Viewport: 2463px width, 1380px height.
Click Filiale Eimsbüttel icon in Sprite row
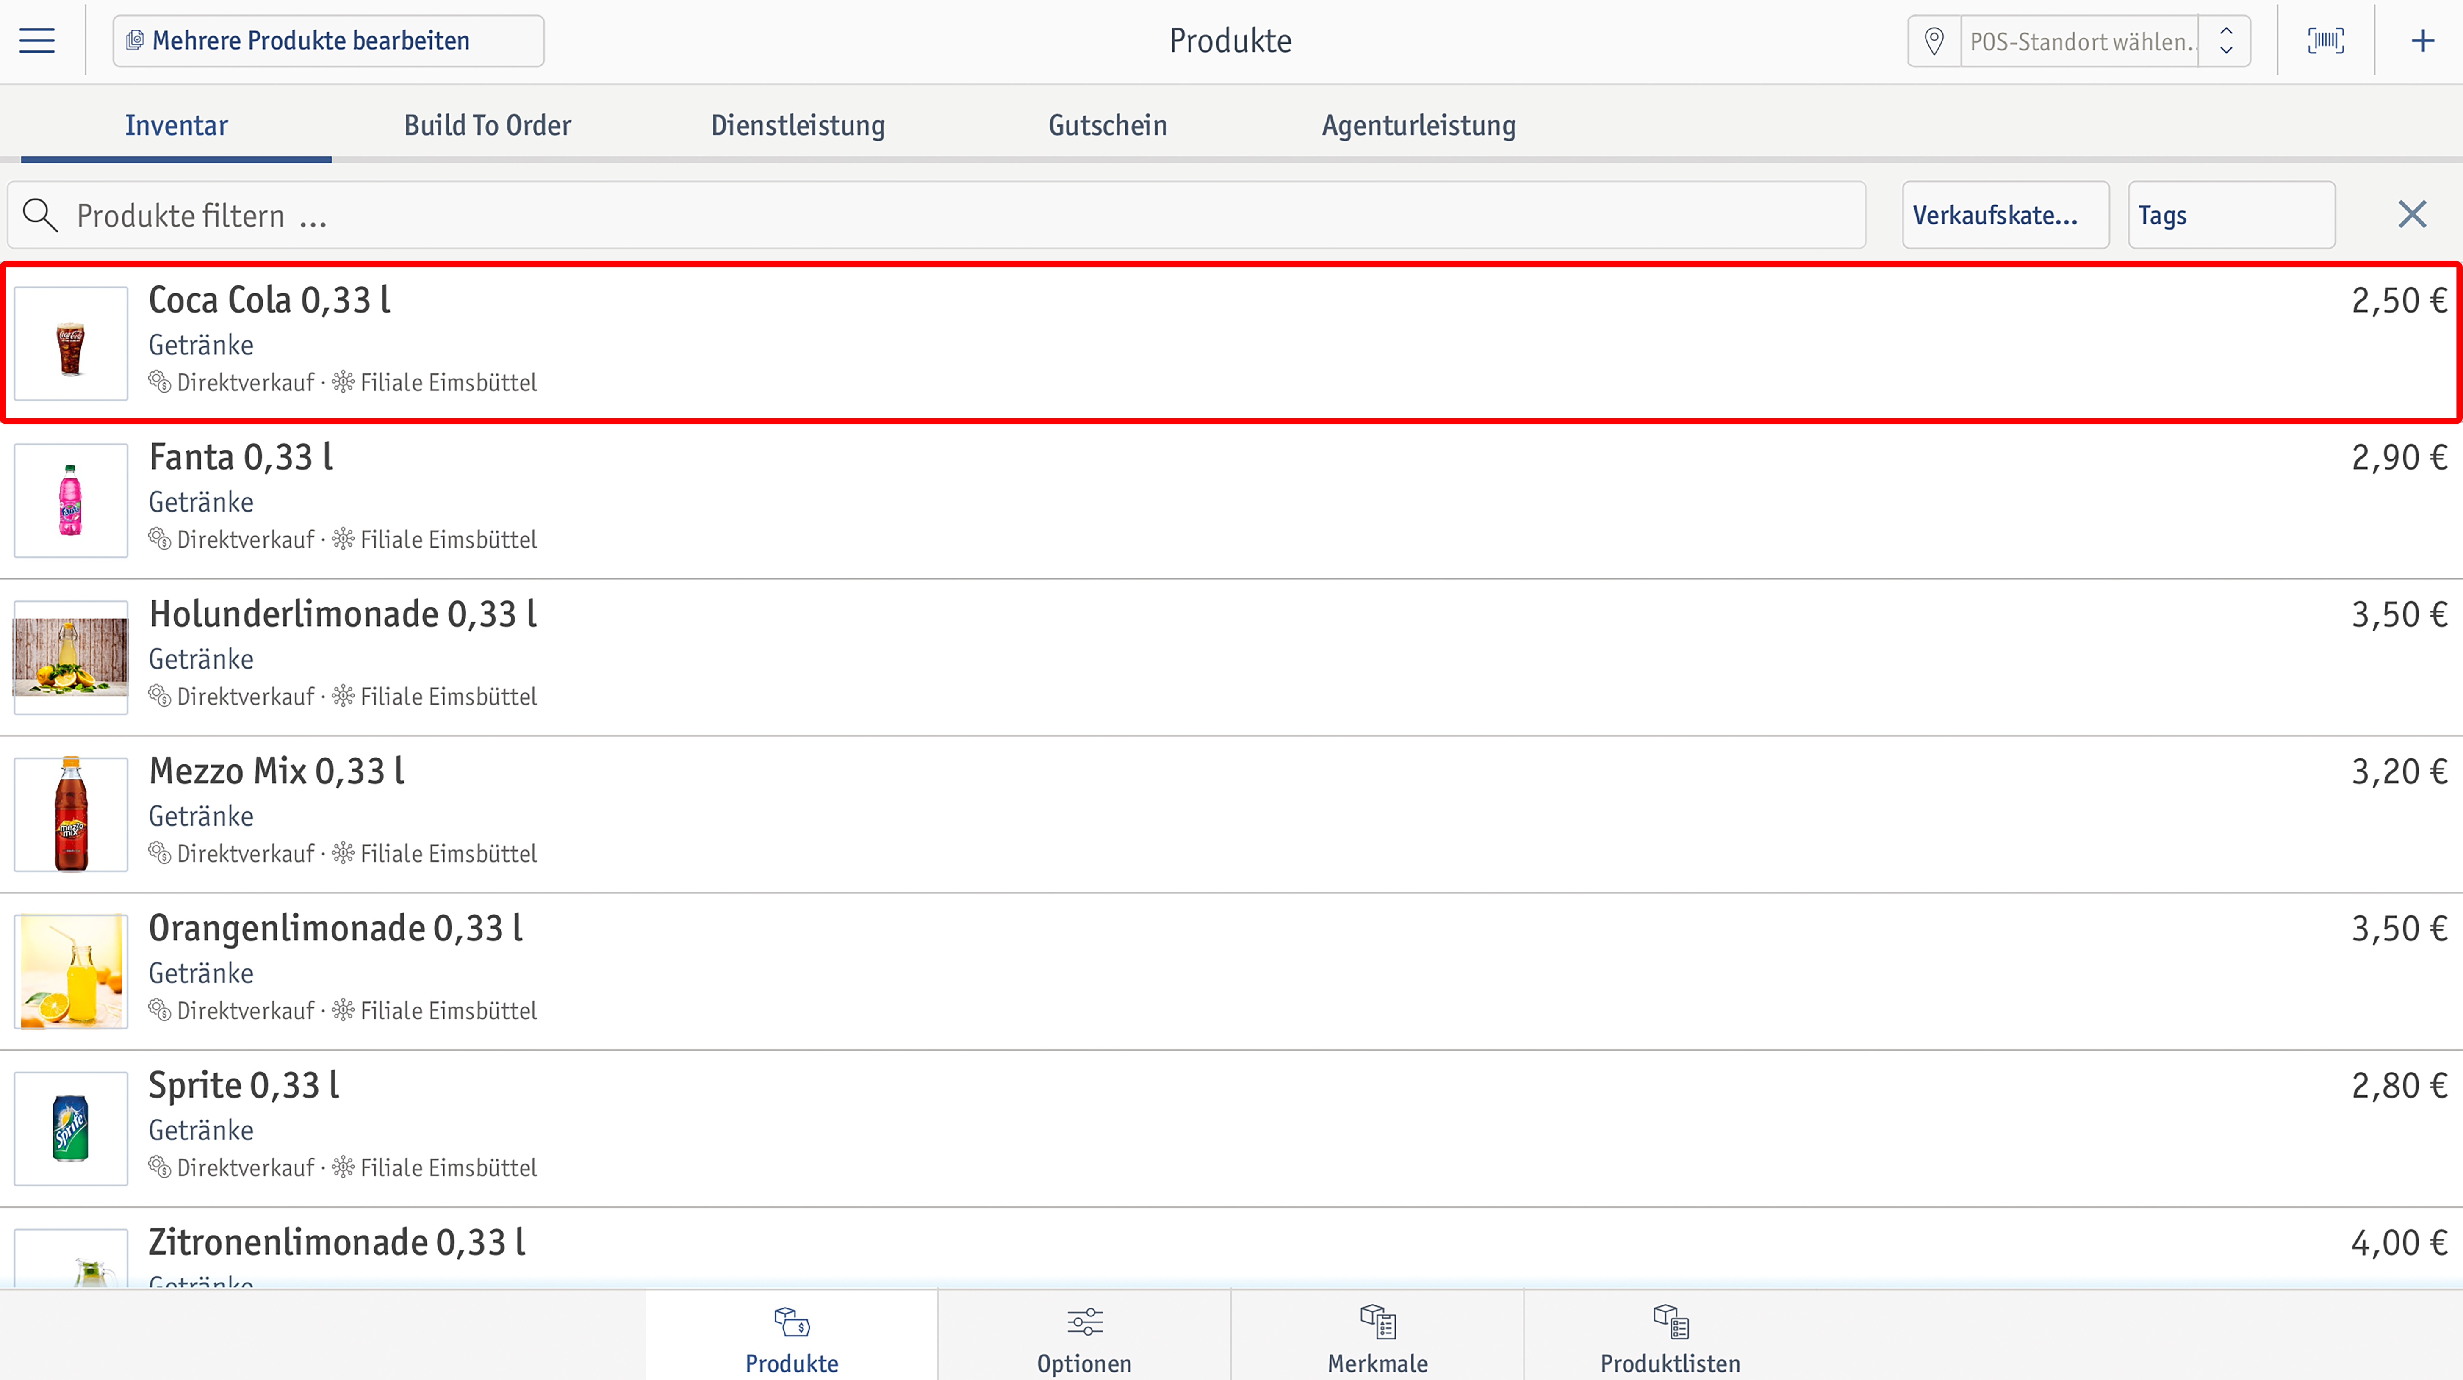click(x=343, y=1167)
